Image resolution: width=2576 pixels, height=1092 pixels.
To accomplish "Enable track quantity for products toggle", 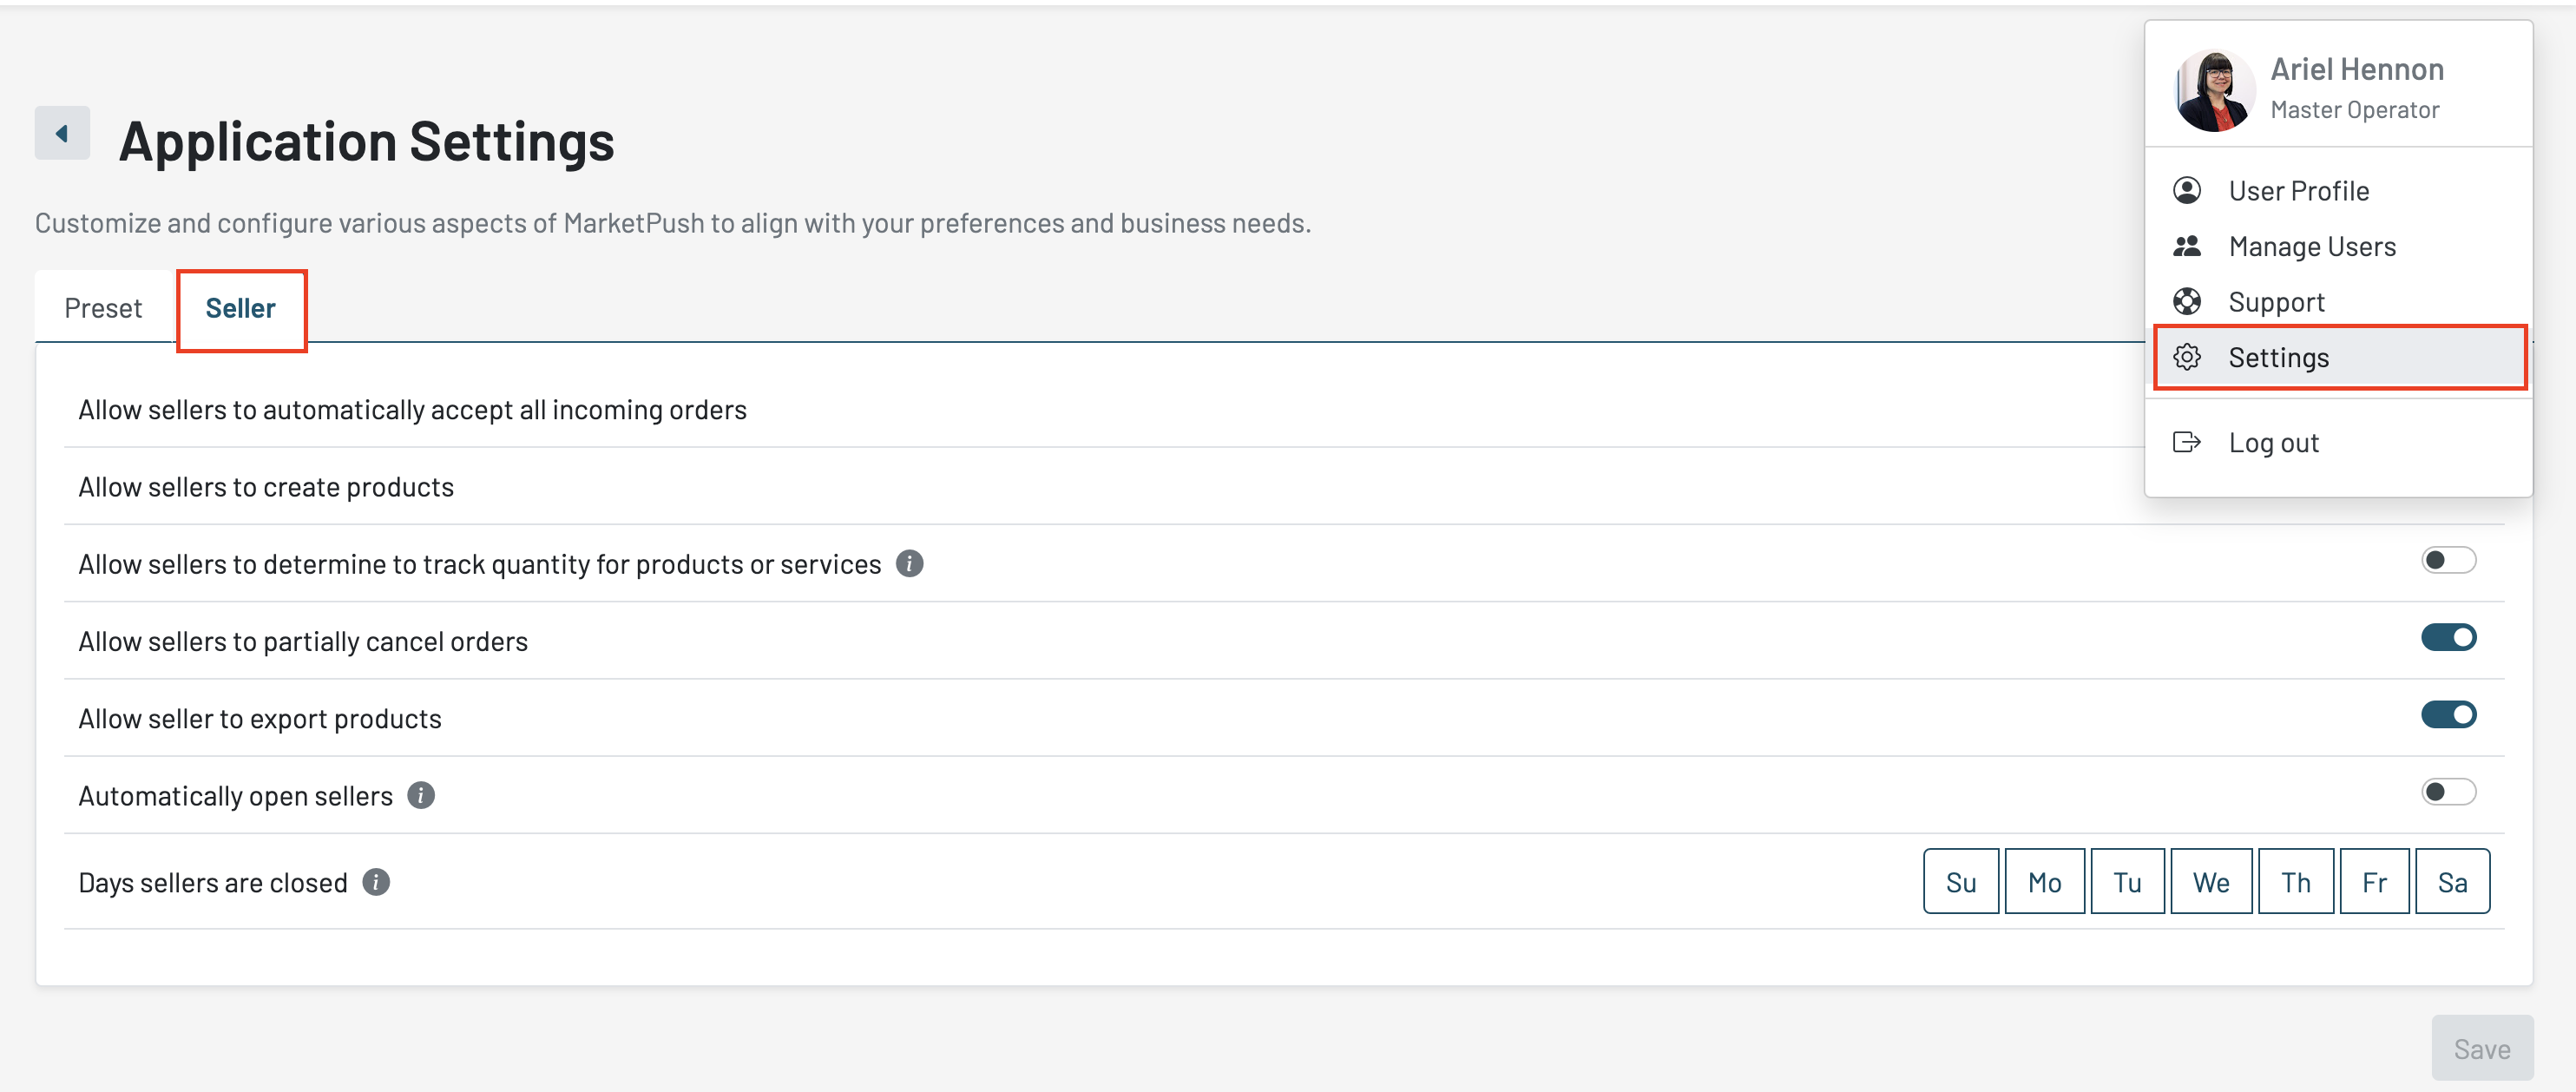I will pos(2448,560).
